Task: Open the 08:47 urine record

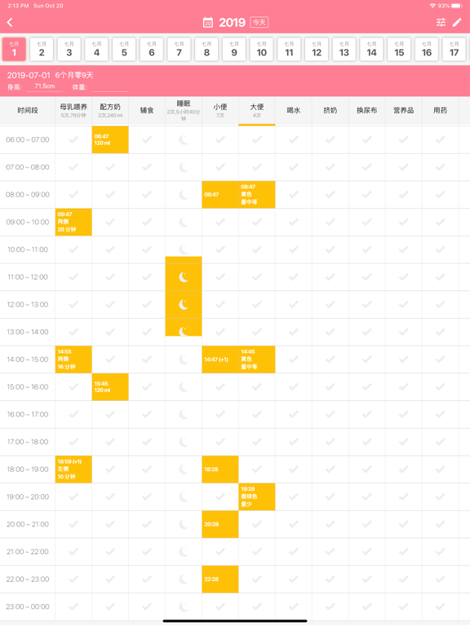Action: pos(220,195)
